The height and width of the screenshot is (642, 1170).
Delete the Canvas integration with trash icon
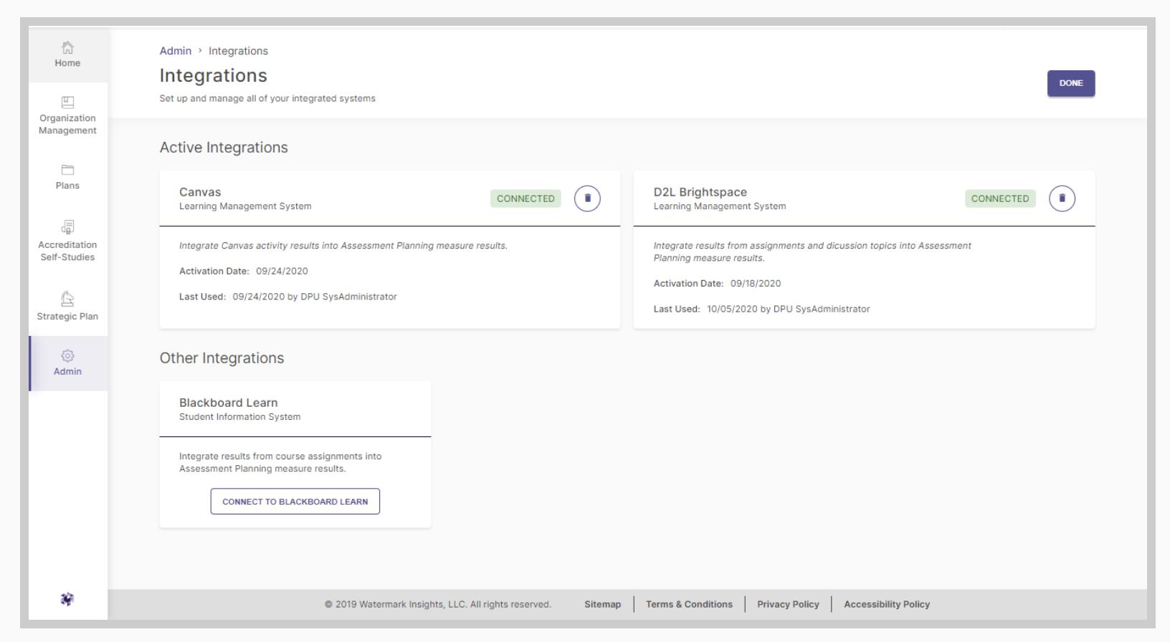click(x=587, y=198)
